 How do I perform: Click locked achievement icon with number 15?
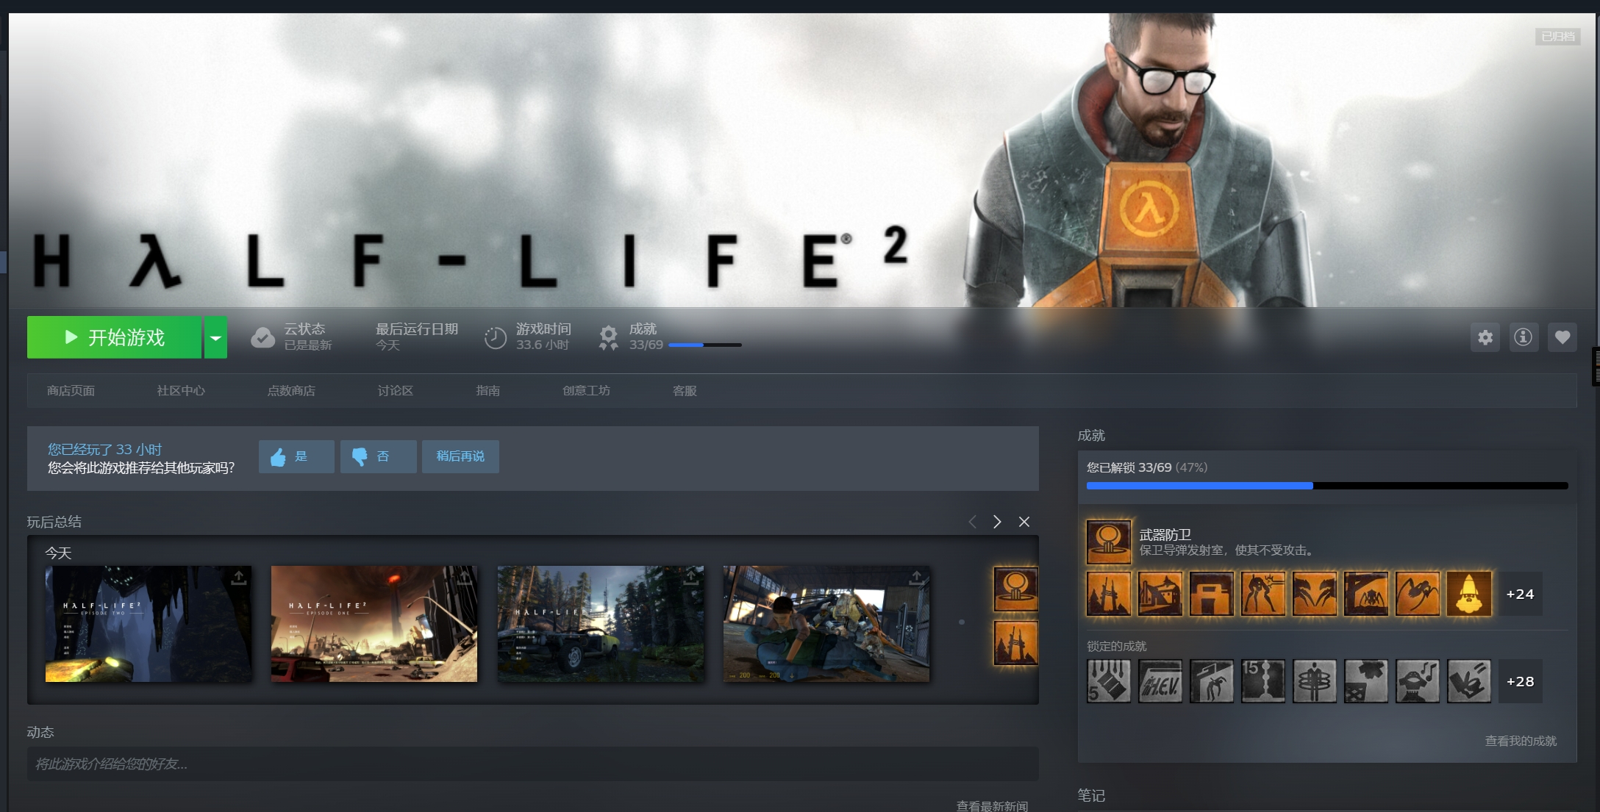pos(1263,681)
